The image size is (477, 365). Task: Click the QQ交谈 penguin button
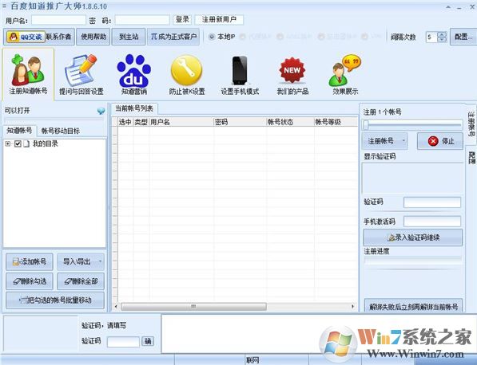[26, 37]
